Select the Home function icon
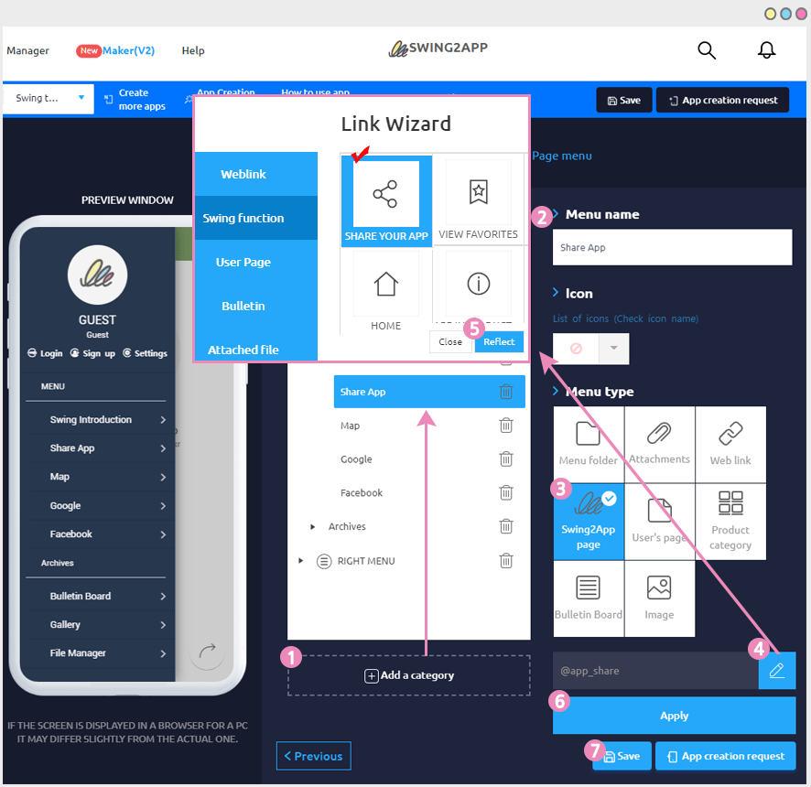 click(386, 291)
